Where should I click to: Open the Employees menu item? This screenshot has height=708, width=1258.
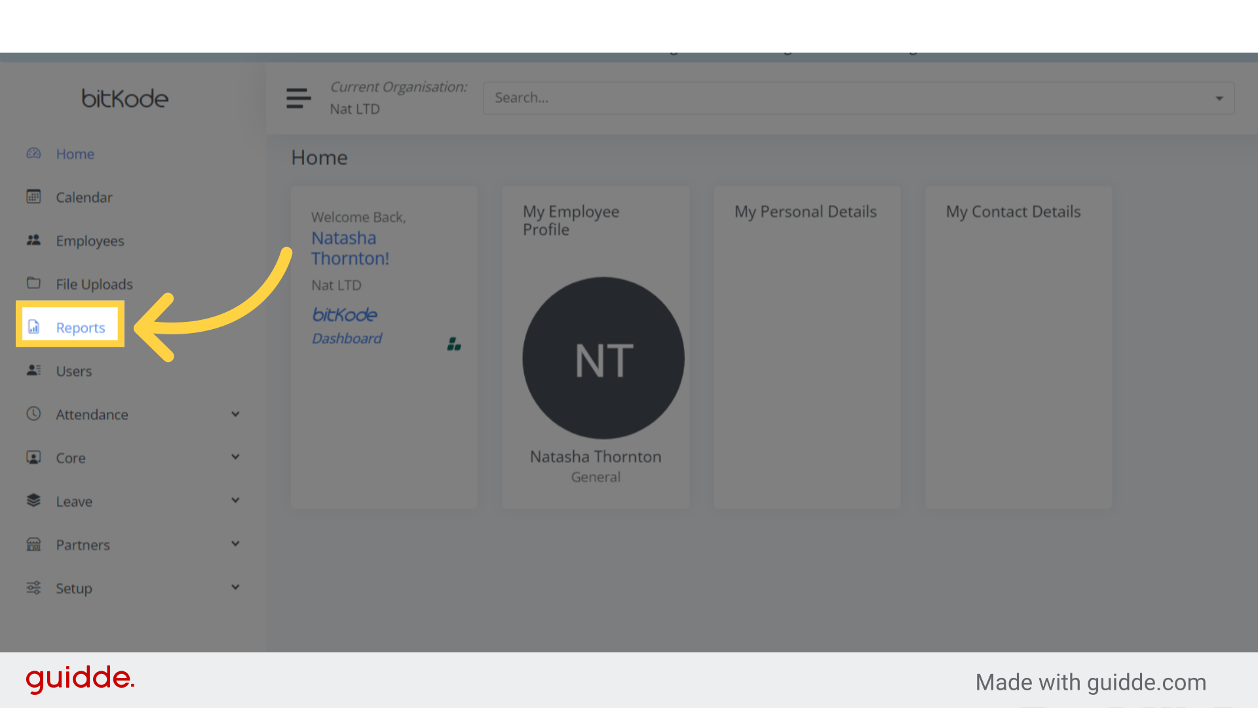coord(90,241)
